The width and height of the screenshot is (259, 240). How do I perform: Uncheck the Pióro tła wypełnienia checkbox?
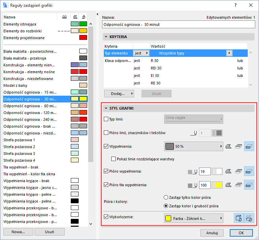tap(106, 185)
